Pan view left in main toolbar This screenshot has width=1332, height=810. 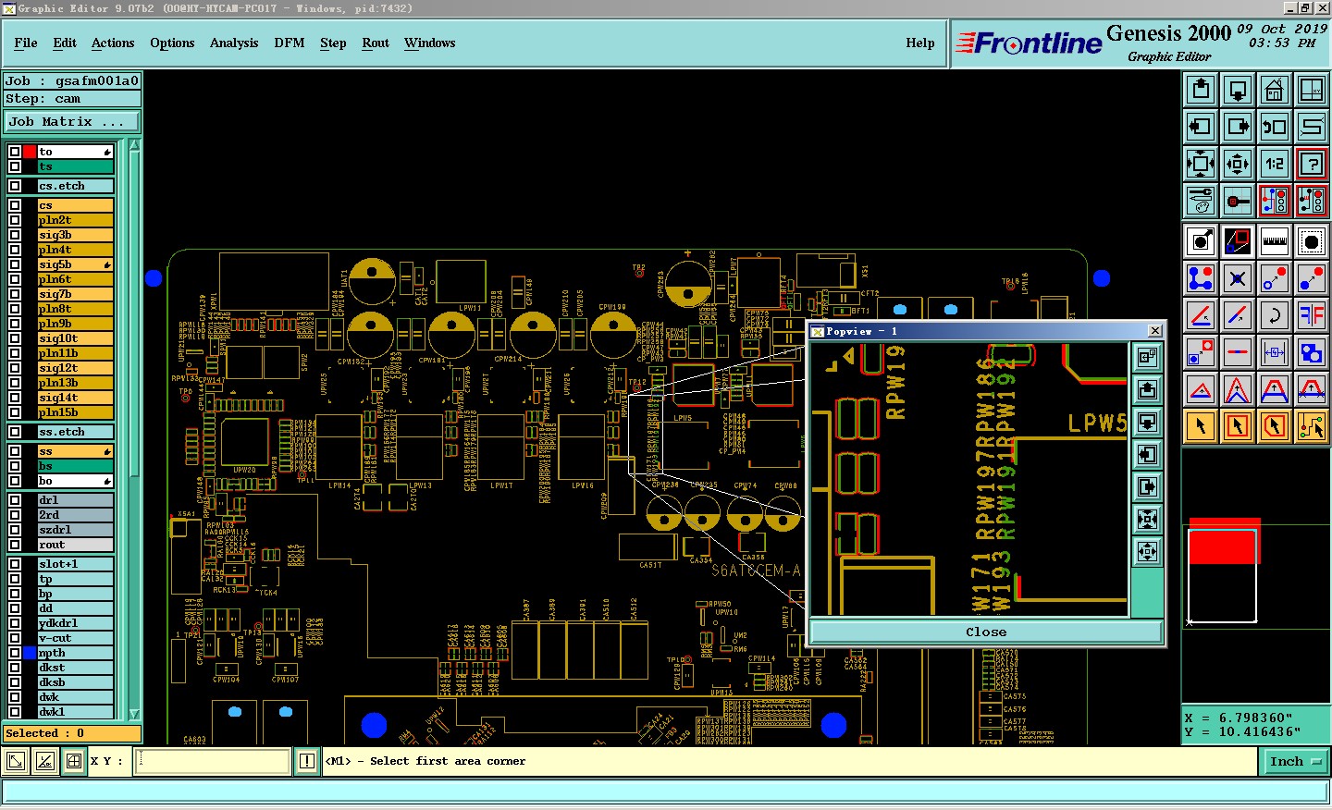(1201, 127)
